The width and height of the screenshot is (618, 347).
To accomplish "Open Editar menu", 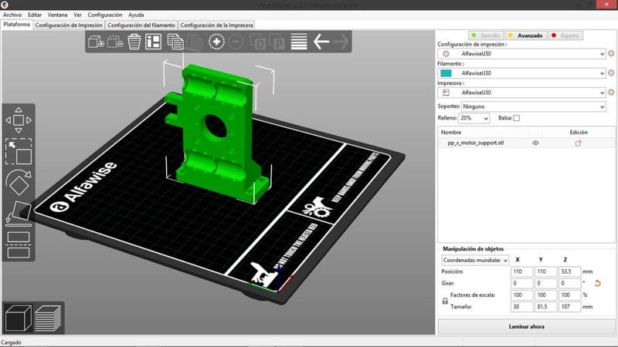I will pyautogui.click(x=35, y=15).
